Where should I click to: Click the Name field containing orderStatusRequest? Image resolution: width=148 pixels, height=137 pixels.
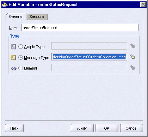pos(80,28)
